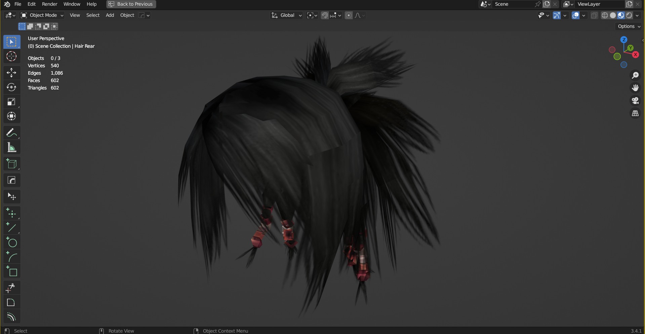Toggle X-Ray mode
645x334 pixels.
(594, 15)
